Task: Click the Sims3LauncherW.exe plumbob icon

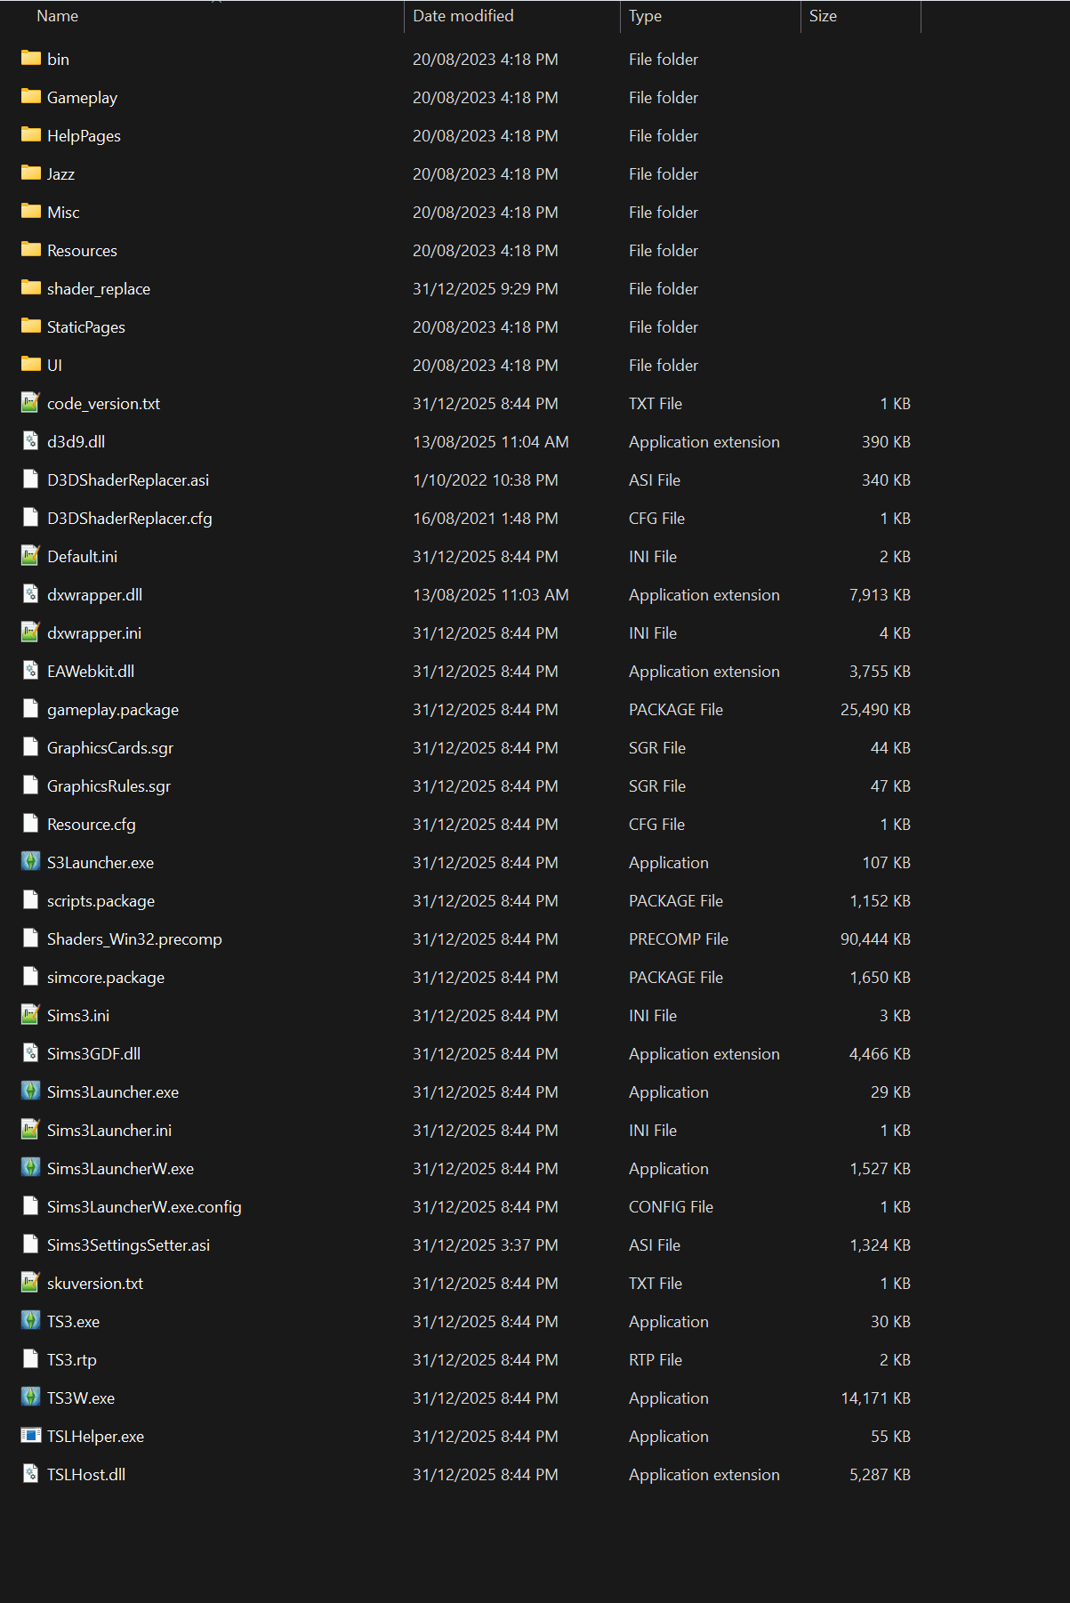Action: pyautogui.click(x=31, y=1168)
